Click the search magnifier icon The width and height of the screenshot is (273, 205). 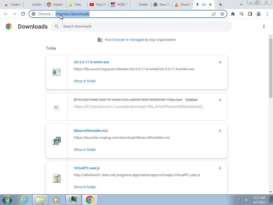57,26
